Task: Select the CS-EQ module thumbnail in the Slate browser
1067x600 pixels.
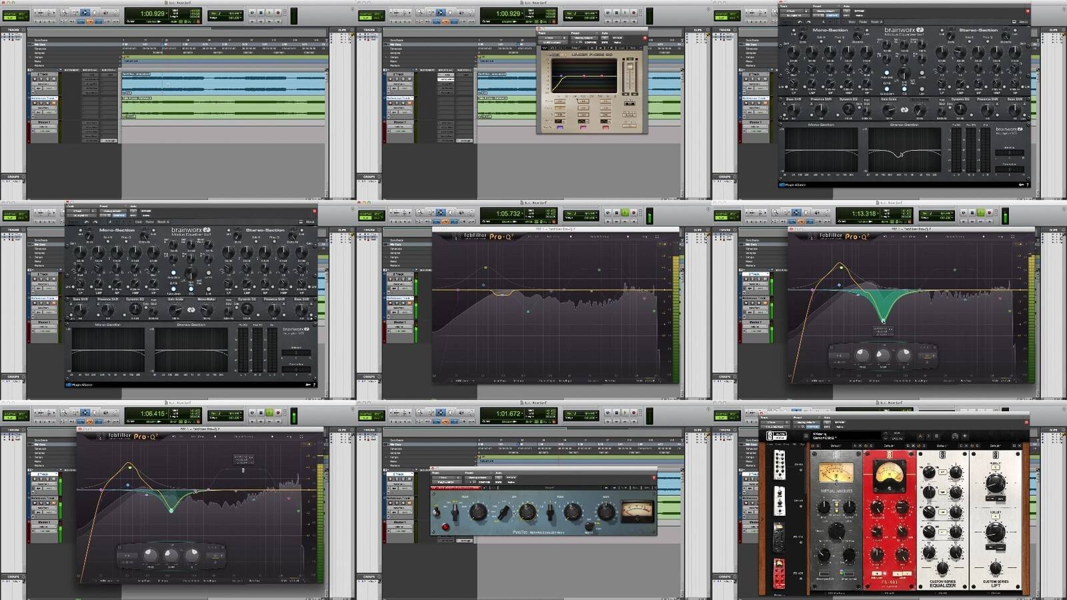Action: [x=778, y=464]
